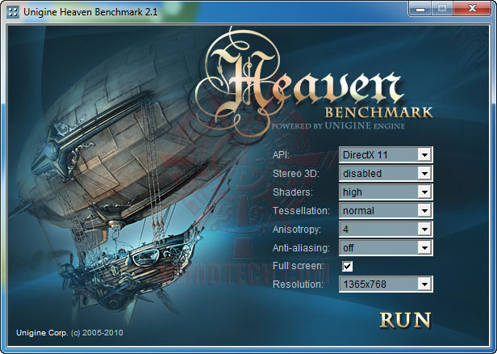
Task: Expand the Shaders dropdown set to high
Action: tap(386, 192)
